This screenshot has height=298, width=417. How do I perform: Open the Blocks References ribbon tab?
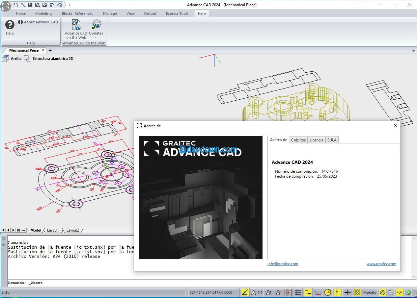tap(77, 13)
